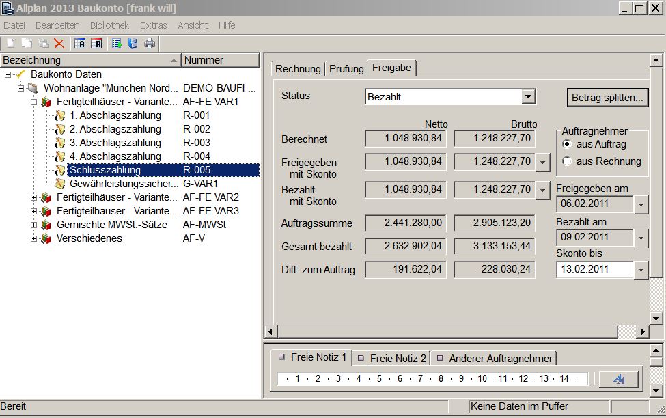The width and height of the screenshot is (666, 418).
Task: Click the green arrow list toolbar icon
Action: coord(117,44)
